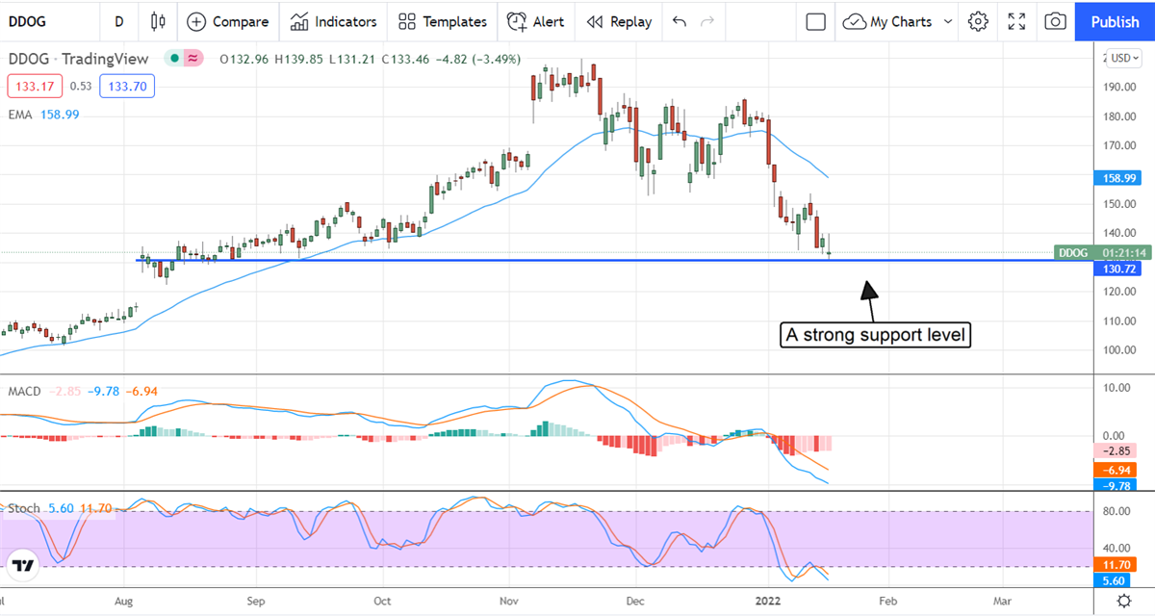Change the D daily timeframe interval

point(118,21)
